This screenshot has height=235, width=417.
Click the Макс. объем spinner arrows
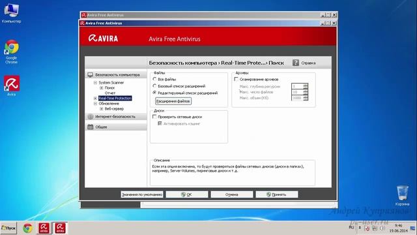click(x=306, y=98)
